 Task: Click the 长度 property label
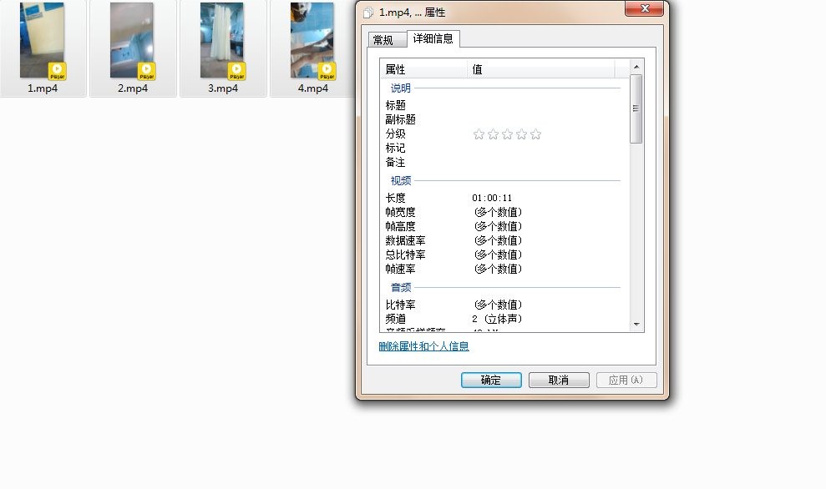point(396,198)
